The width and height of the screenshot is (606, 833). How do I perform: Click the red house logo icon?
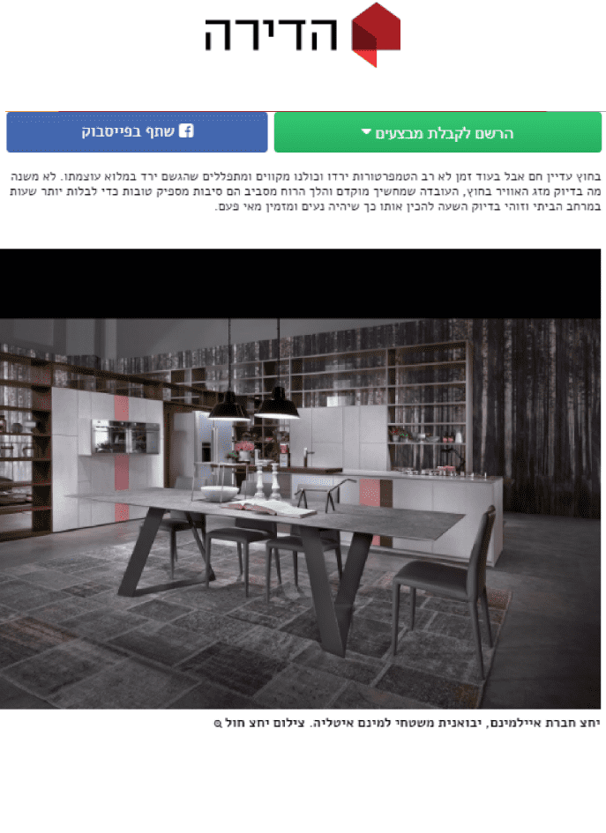[376, 34]
